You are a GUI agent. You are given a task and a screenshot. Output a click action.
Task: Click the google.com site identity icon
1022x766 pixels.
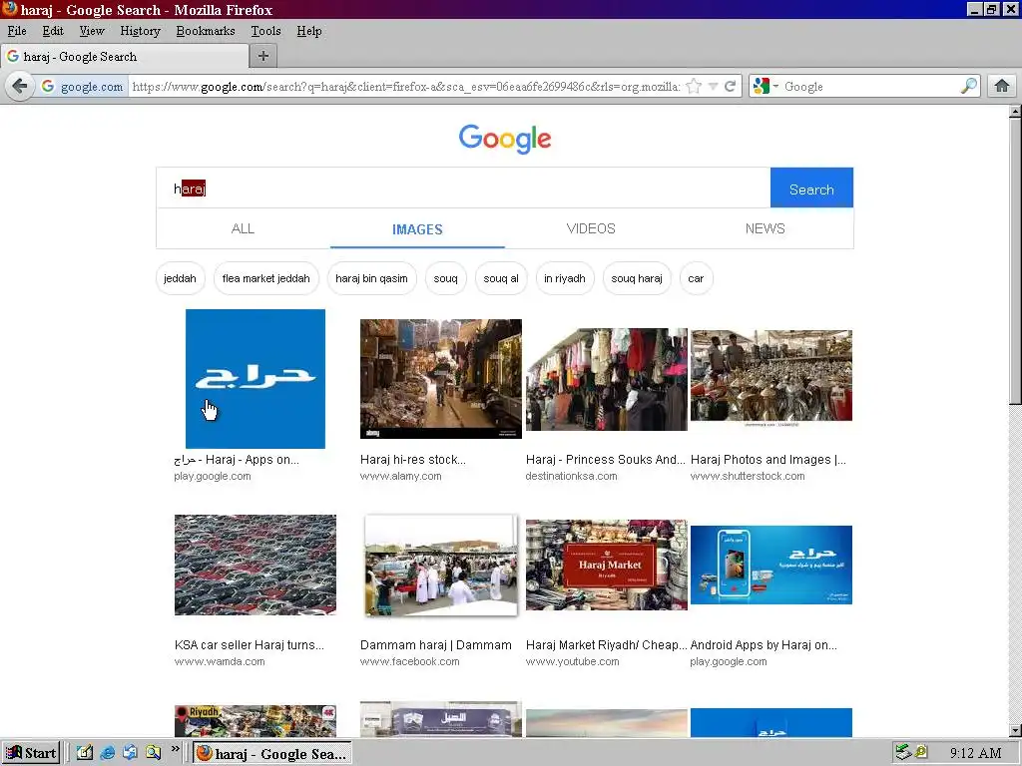(82, 86)
